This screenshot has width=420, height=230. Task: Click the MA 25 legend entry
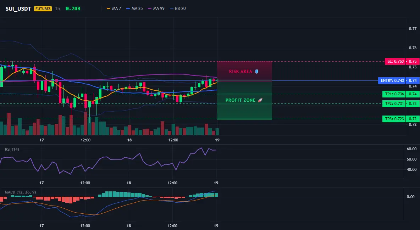[134, 9]
